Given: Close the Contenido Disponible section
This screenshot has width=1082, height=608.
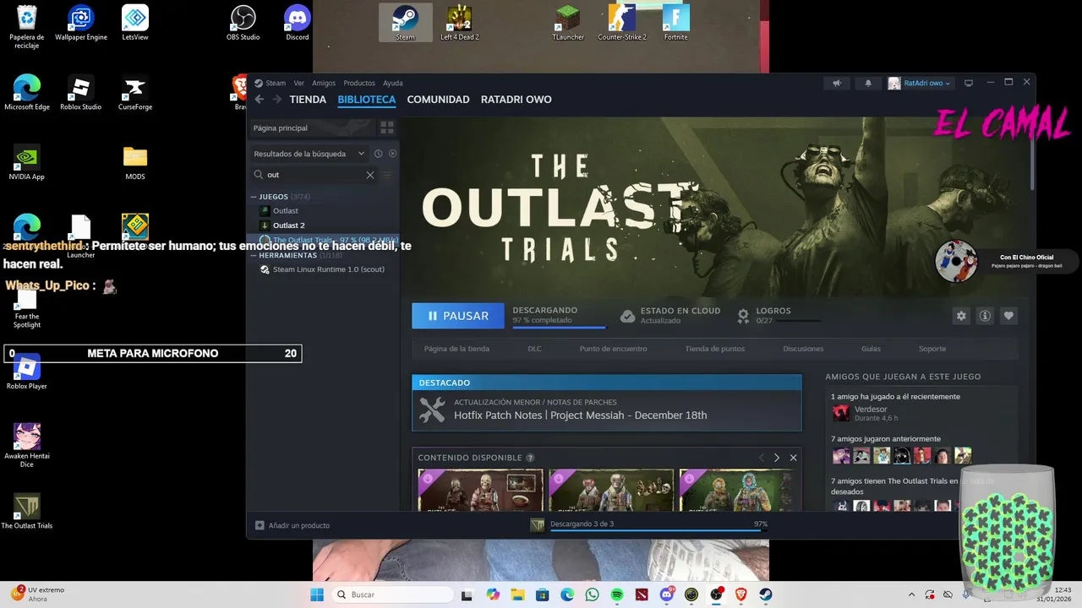Looking at the screenshot, I should point(793,458).
